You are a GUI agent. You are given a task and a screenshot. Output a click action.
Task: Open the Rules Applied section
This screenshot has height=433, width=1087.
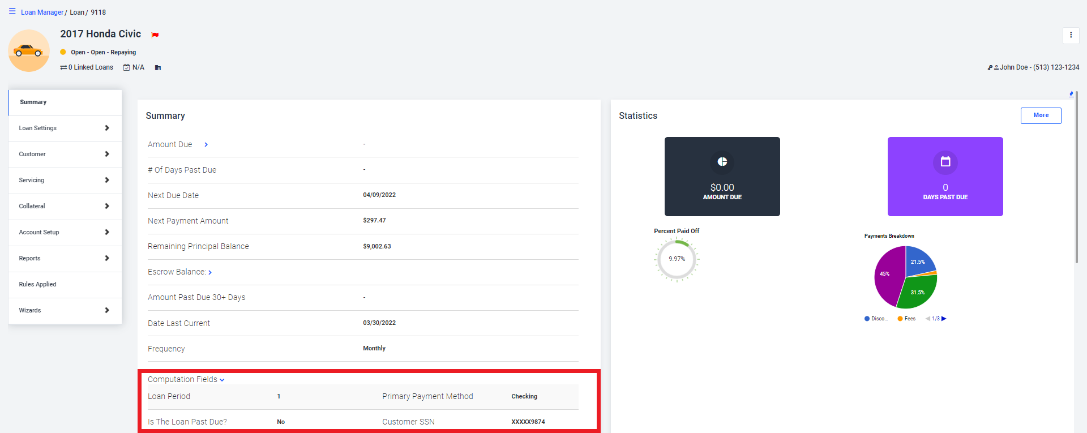tap(65, 285)
